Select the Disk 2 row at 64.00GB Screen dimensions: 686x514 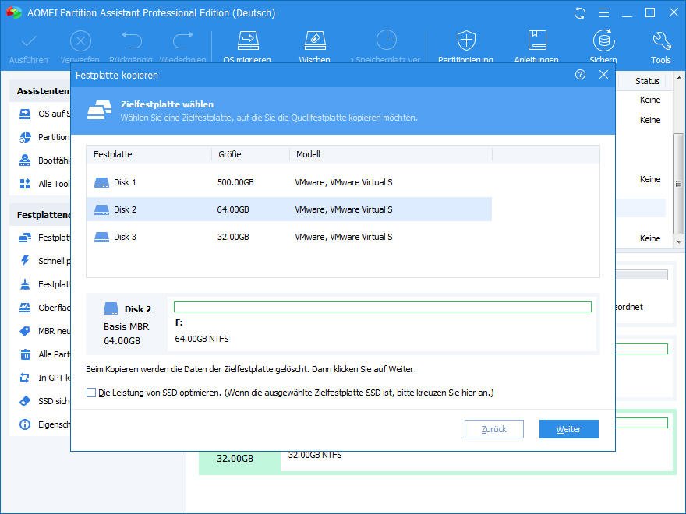(x=288, y=209)
